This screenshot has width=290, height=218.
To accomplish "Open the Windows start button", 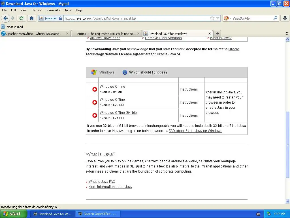I will [x=14, y=214].
